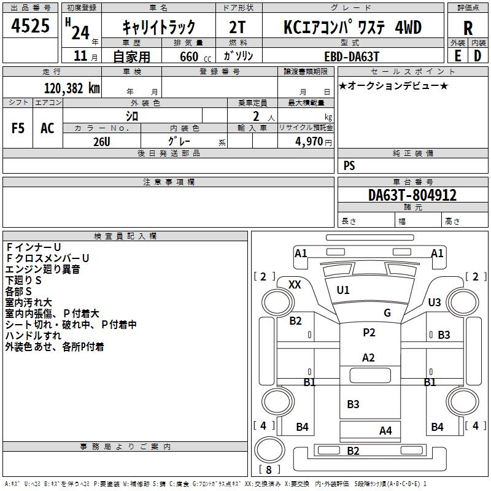Click the color number 26U field

tap(101, 141)
